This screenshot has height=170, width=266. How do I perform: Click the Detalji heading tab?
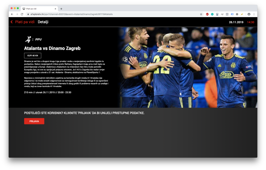tap(43, 22)
